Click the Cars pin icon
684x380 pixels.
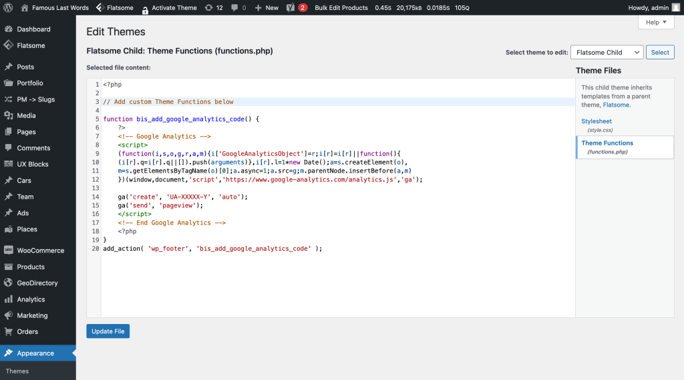[8, 180]
